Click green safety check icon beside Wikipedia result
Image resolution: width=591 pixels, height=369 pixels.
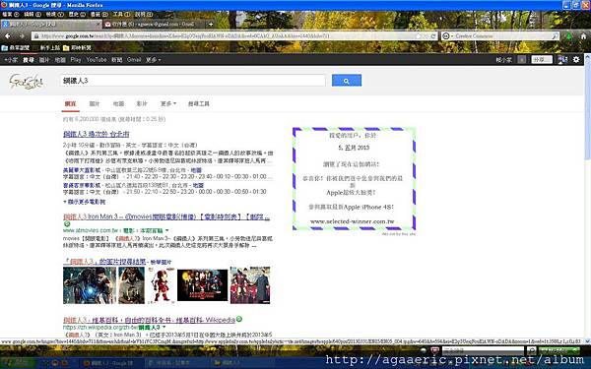(239, 319)
